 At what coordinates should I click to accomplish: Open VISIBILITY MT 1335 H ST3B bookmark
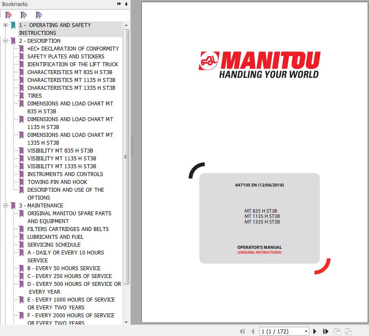[62, 166]
